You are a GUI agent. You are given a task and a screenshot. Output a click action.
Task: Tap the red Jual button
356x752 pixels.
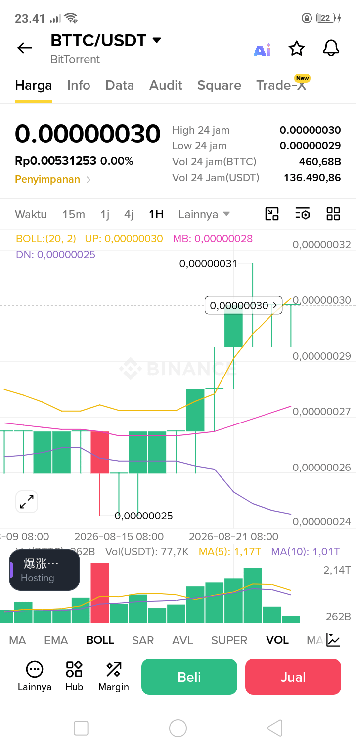pyautogui.click(x=293, y=677)
